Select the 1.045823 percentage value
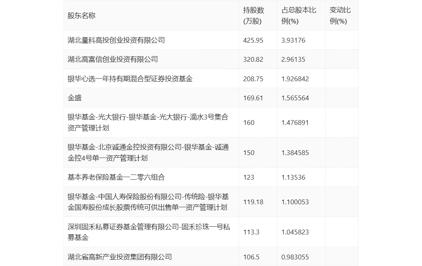The image size is (422, 266). (295, 232)
